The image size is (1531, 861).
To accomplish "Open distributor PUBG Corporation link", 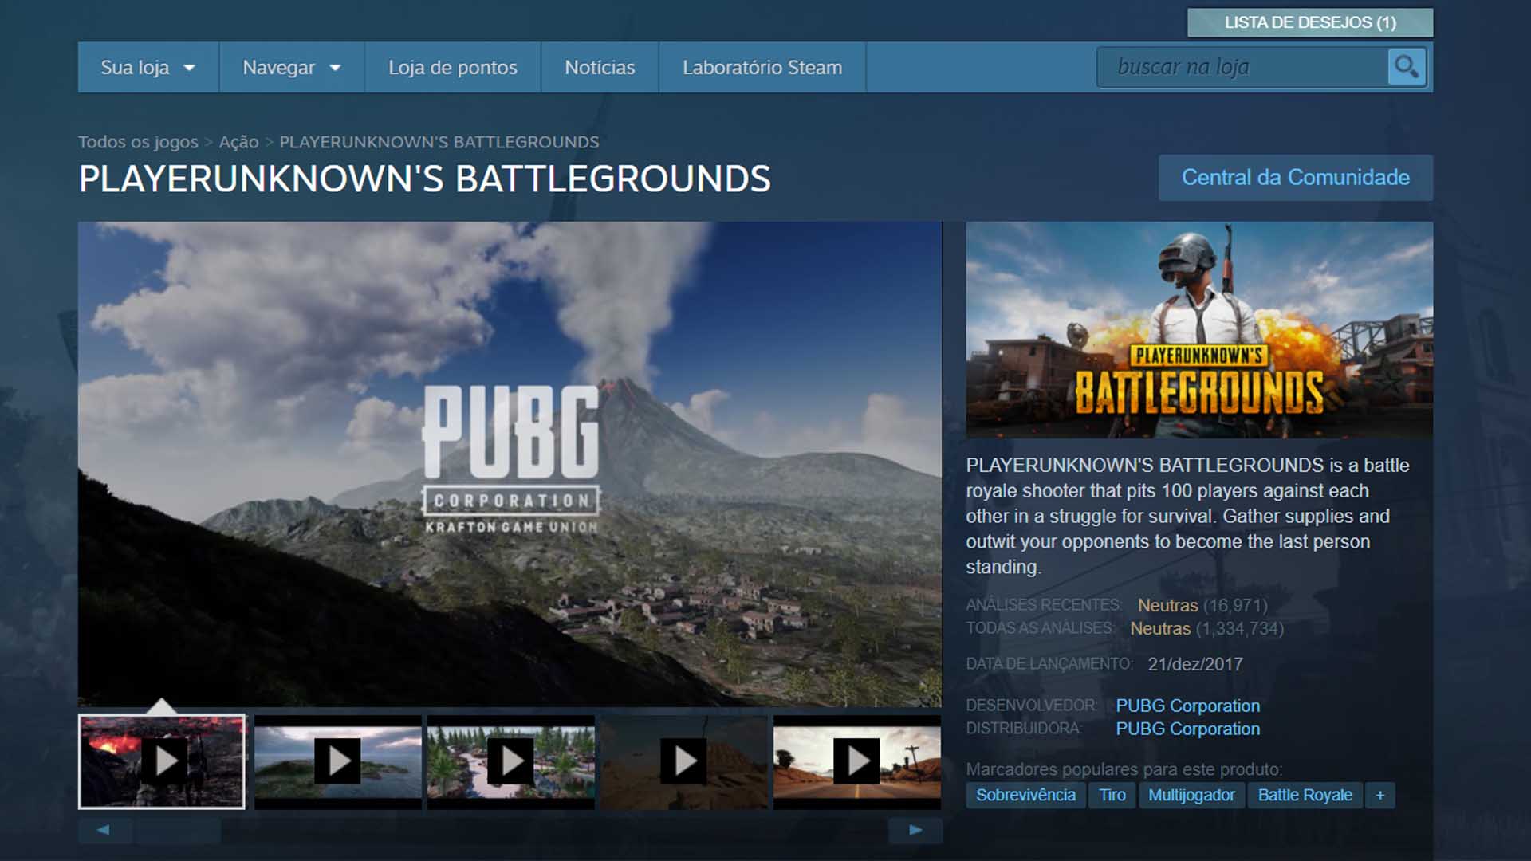I will [x=1187, y=729].
